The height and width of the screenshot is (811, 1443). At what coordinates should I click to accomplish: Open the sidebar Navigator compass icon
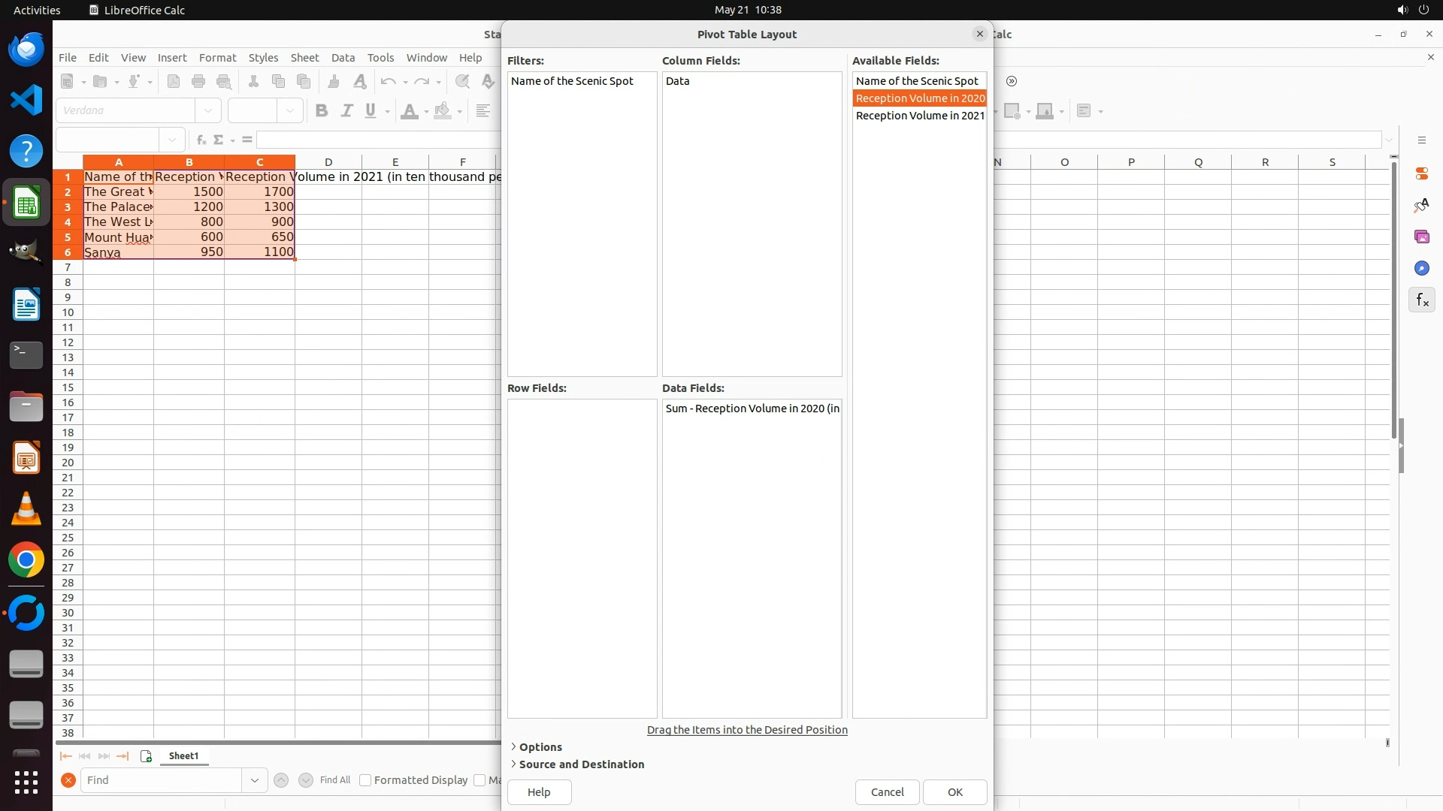click(x=1422, y=269)
